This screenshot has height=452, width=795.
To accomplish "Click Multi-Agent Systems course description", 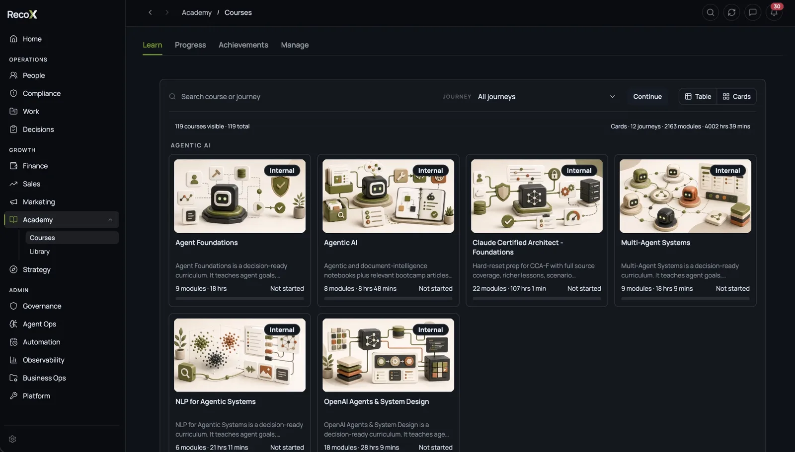I will pos(680,270).
